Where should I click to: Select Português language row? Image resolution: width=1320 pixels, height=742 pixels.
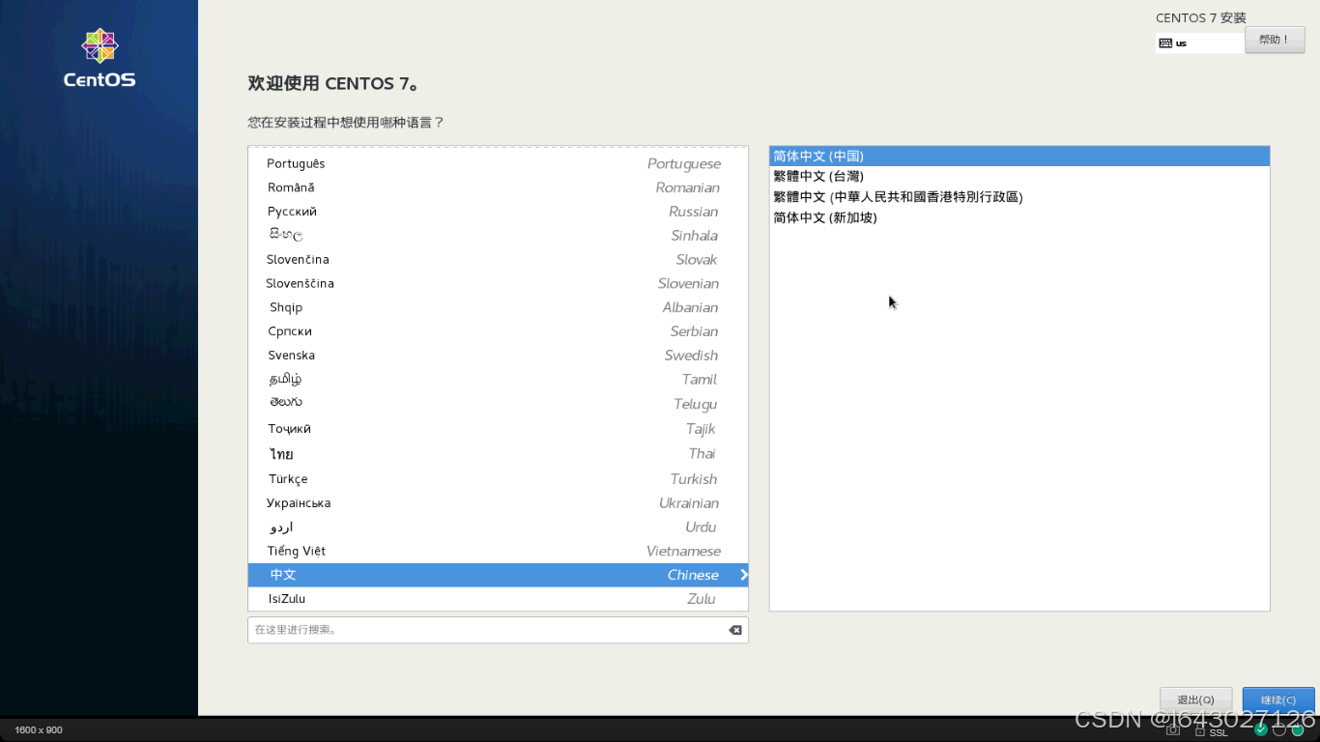point(498,164)
